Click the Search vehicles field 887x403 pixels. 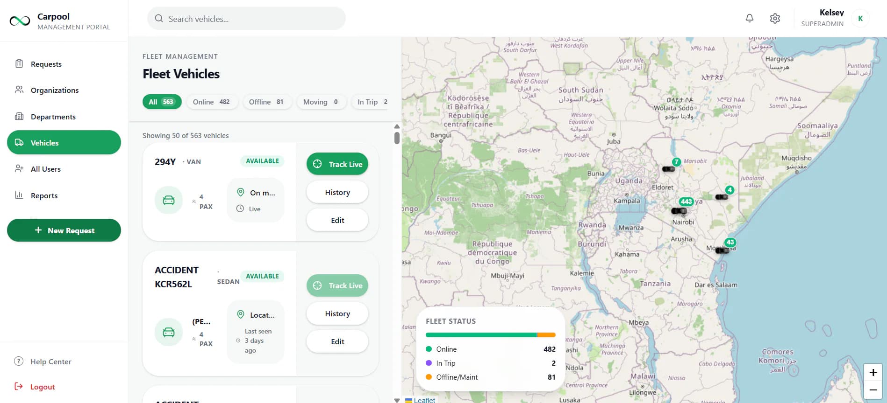point(246,19)
